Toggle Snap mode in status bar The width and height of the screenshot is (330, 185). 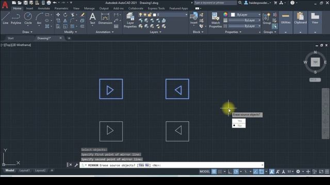tap(220, 172)
